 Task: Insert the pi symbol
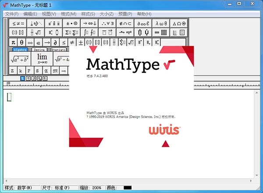[x=13, y=42]
